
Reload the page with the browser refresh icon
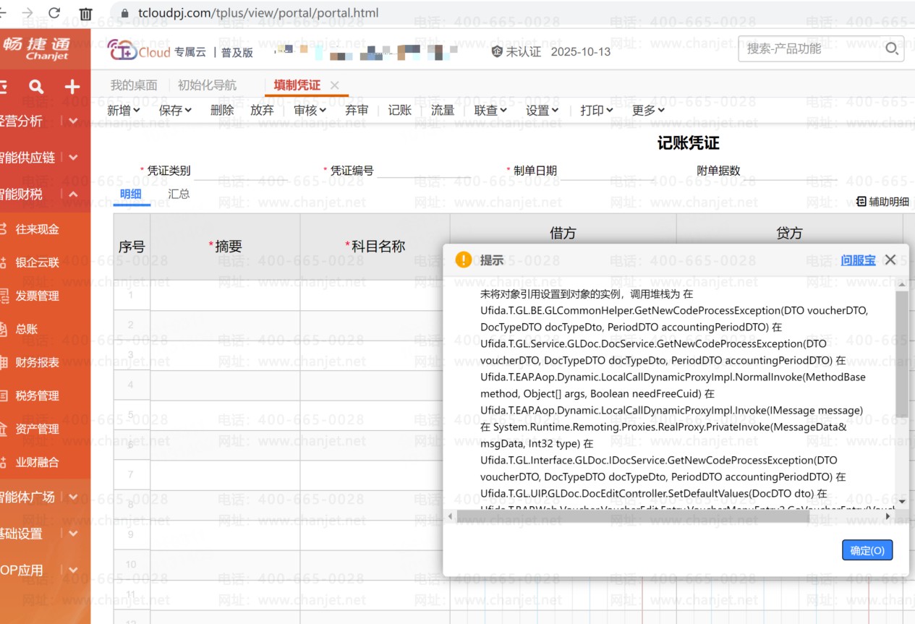tap(54, 13)
